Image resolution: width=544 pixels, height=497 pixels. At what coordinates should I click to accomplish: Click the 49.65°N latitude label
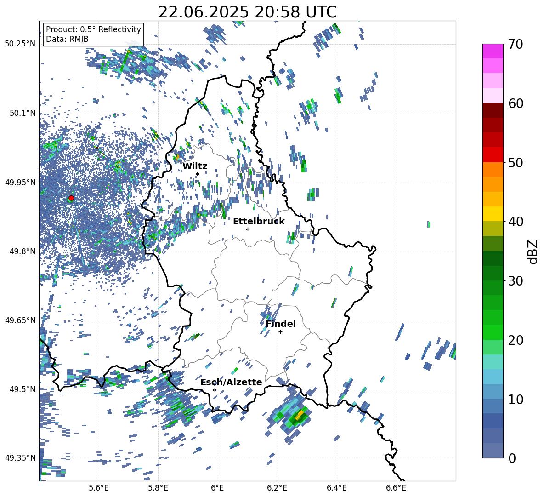20,320
